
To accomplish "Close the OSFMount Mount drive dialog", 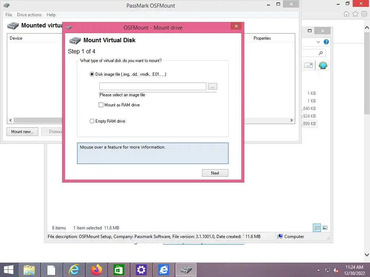I will click(x=236, y=26).
